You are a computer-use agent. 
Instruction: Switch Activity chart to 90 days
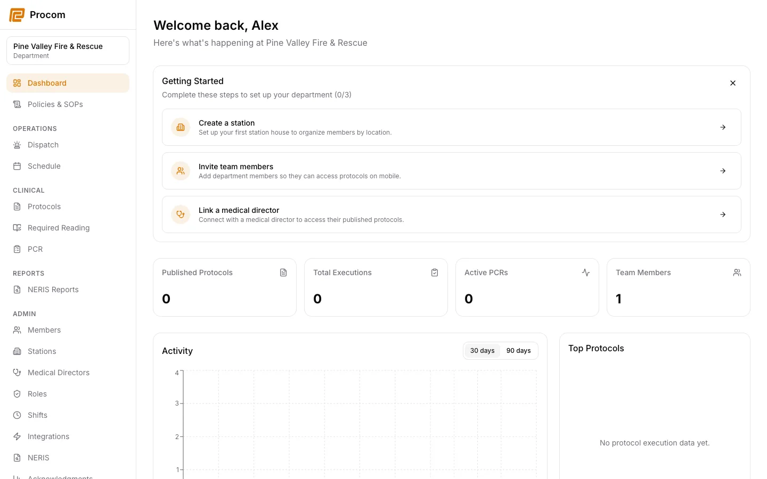[518, 351]
